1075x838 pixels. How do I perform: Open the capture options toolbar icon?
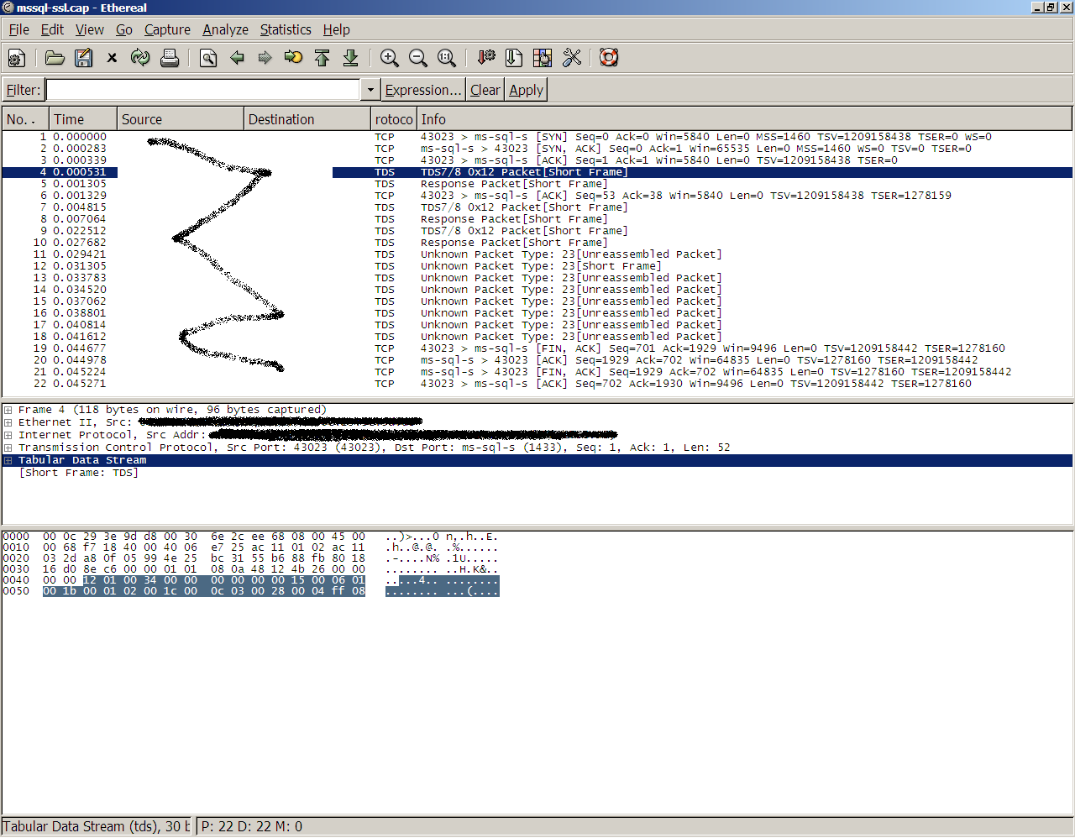tap(17, 58)
